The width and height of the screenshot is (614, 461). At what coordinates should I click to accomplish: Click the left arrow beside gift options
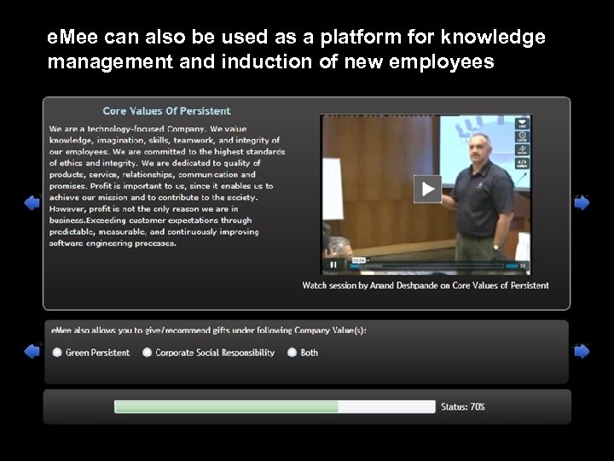click(x=32, y=351)
